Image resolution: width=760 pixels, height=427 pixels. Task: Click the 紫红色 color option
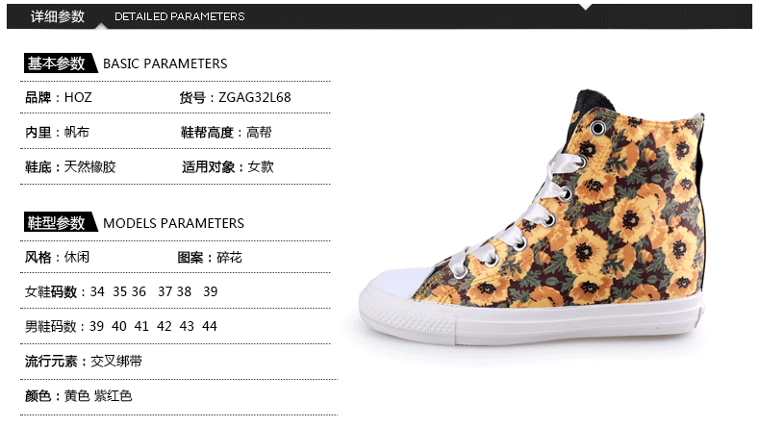tap(113, 396)
